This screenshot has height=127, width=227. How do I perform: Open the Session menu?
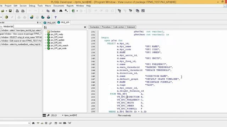tap(23, 6)
